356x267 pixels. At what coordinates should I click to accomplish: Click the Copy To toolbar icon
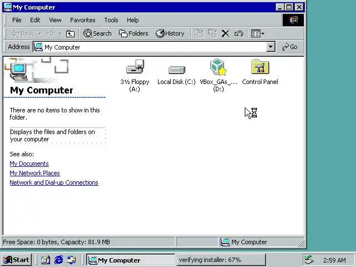pyautogui.click(x=212, y=33)
